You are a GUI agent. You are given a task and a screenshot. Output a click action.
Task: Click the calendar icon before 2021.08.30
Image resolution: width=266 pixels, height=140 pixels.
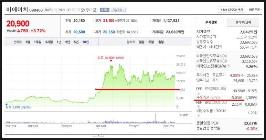[55, 10]
